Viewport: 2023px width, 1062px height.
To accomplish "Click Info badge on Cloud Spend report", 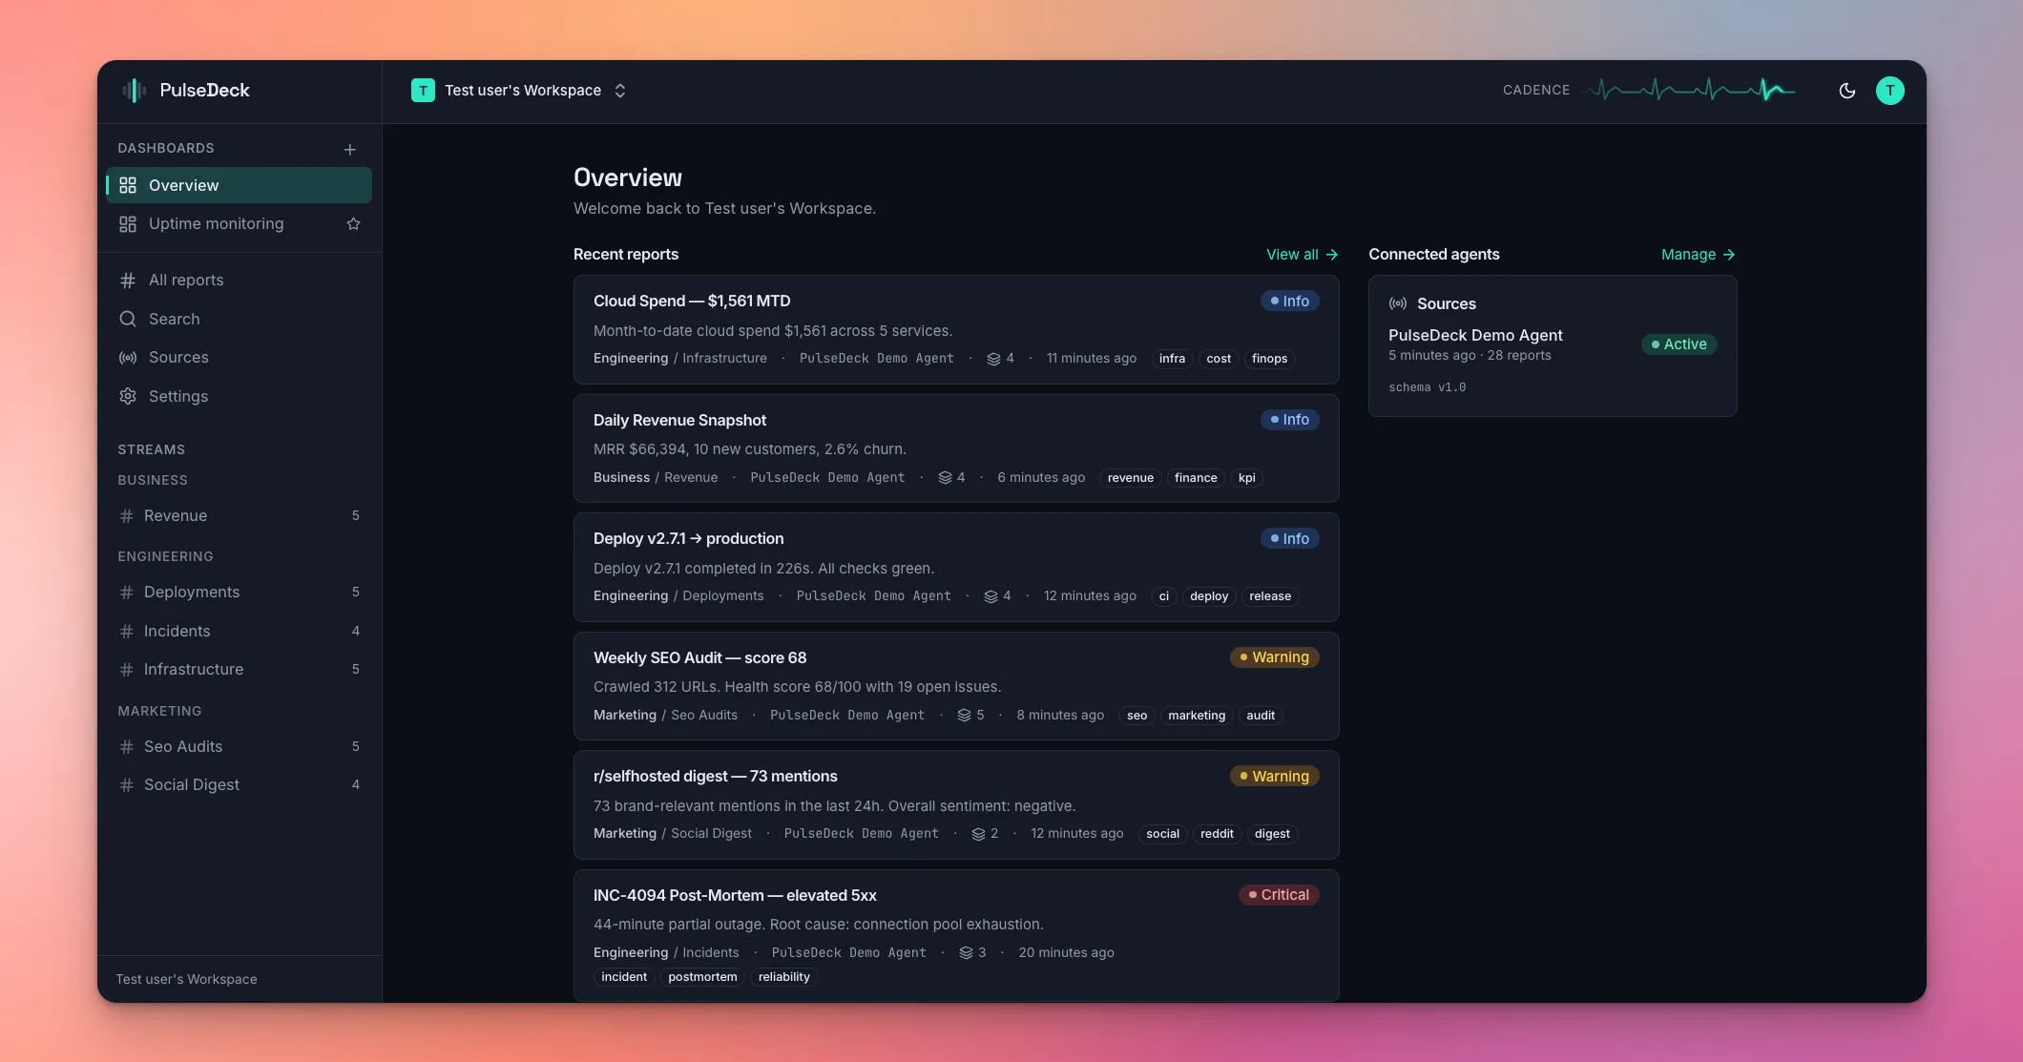I will 1289,301.
